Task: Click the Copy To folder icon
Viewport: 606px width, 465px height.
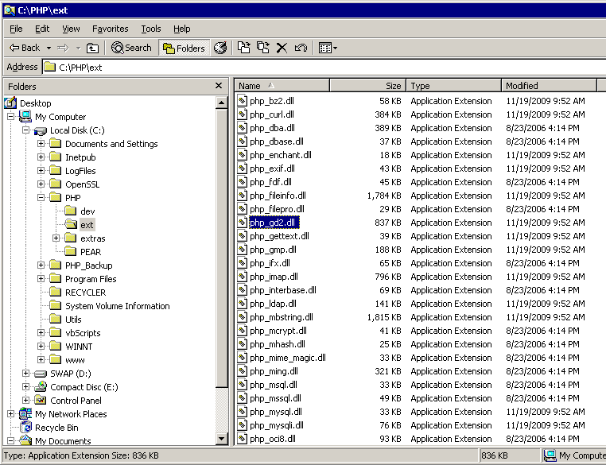Action: (262, 48)
